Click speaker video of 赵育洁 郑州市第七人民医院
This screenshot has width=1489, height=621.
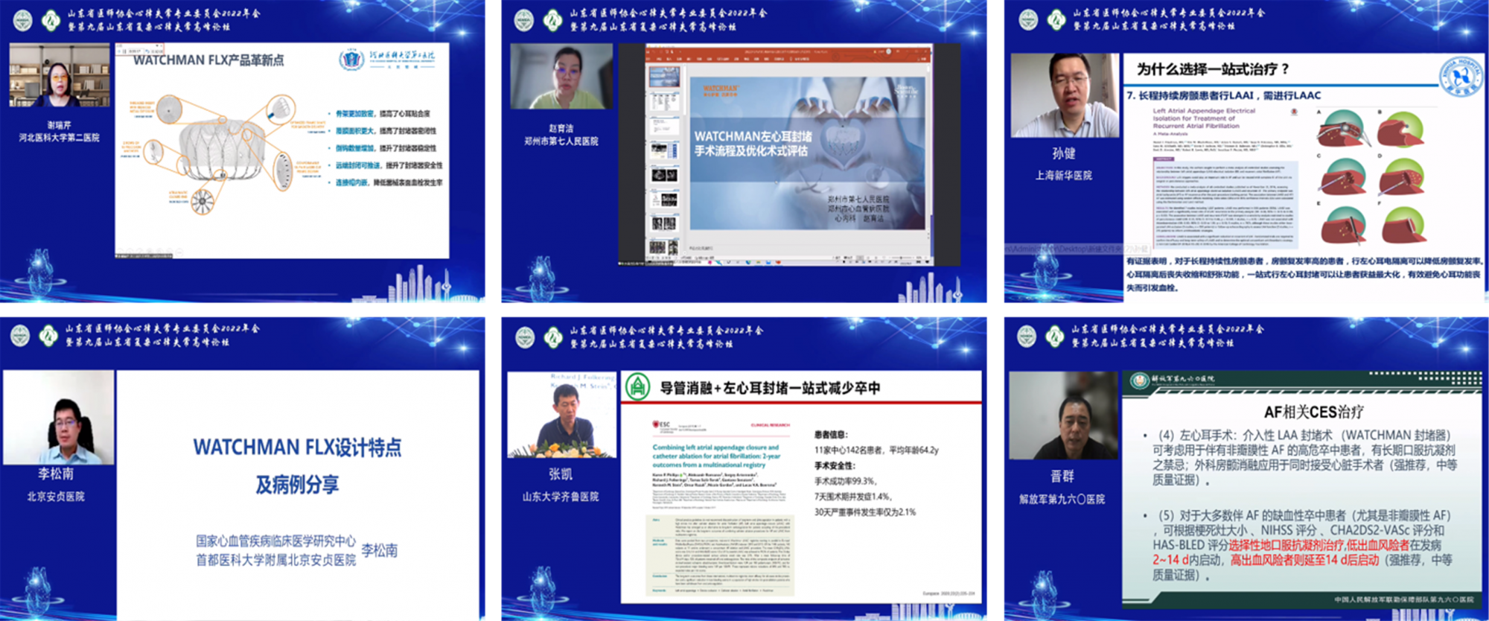[561, 76]
